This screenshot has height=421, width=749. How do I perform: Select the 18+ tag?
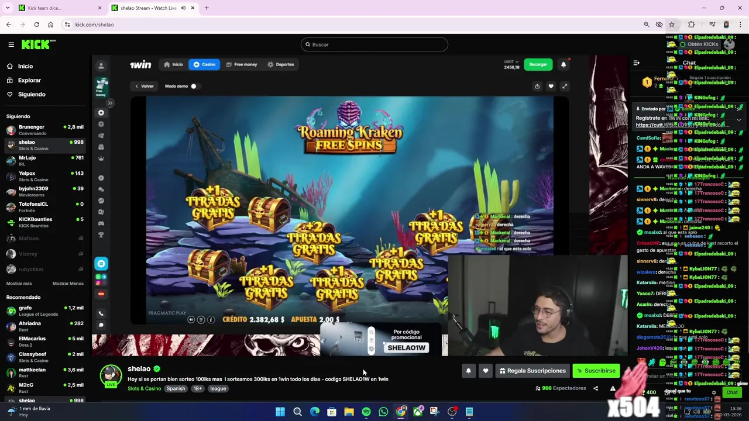[198, 388]
